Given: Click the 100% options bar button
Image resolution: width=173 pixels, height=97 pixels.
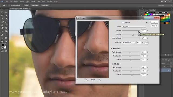Looking at the screenshot, I should tap(26, 5).
